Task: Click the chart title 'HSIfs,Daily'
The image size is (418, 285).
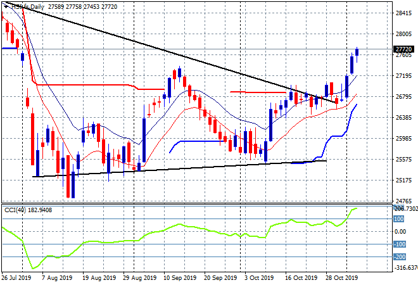Action: click(27, 7)
